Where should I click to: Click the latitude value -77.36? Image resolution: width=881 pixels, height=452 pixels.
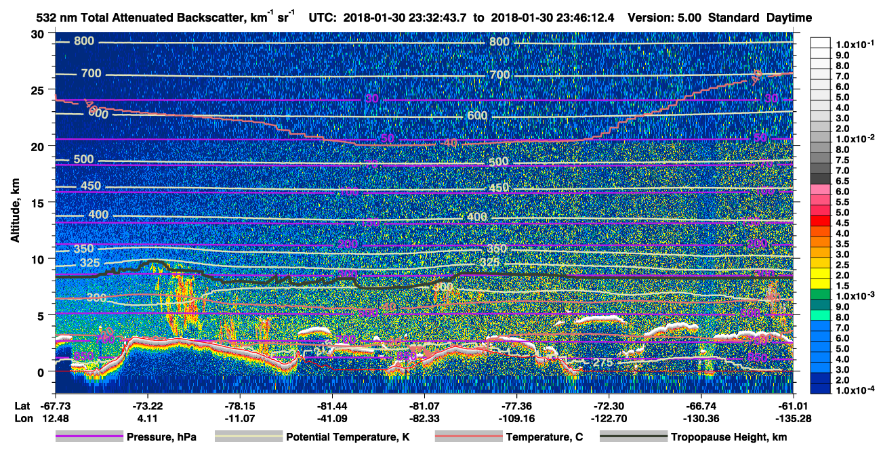(516, 406)
